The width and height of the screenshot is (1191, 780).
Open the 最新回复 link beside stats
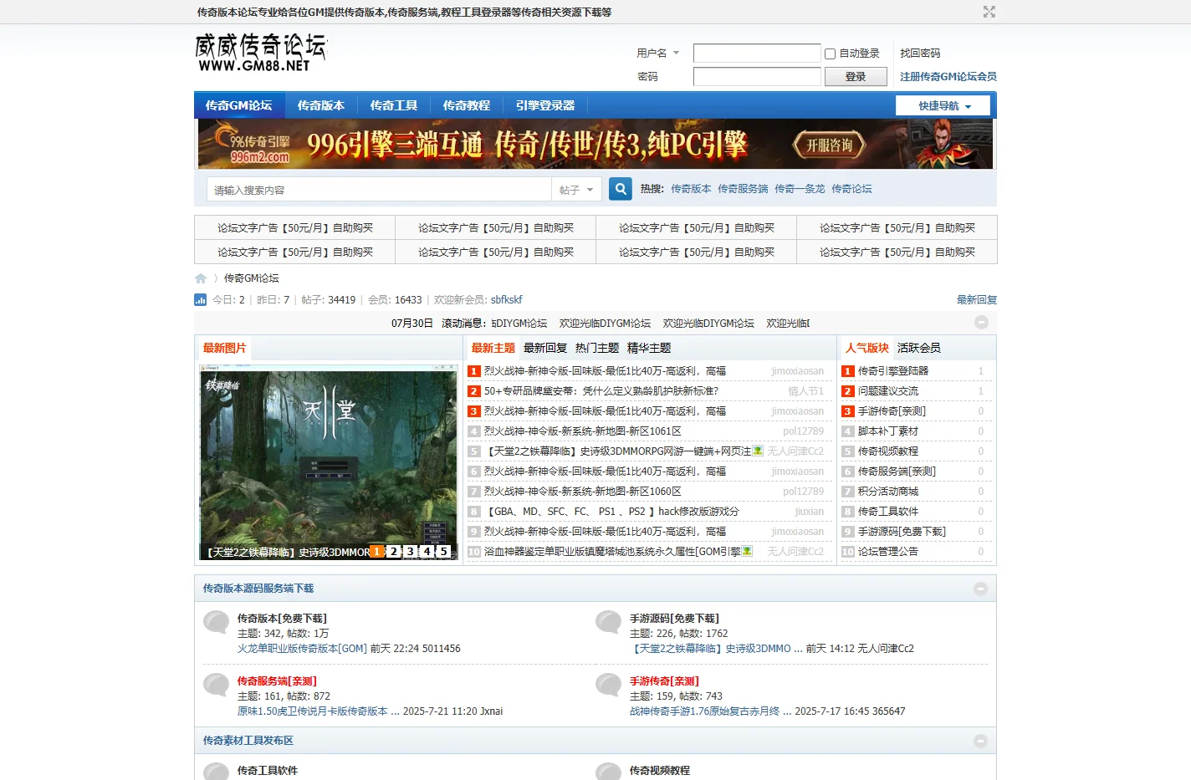[977, 299]
